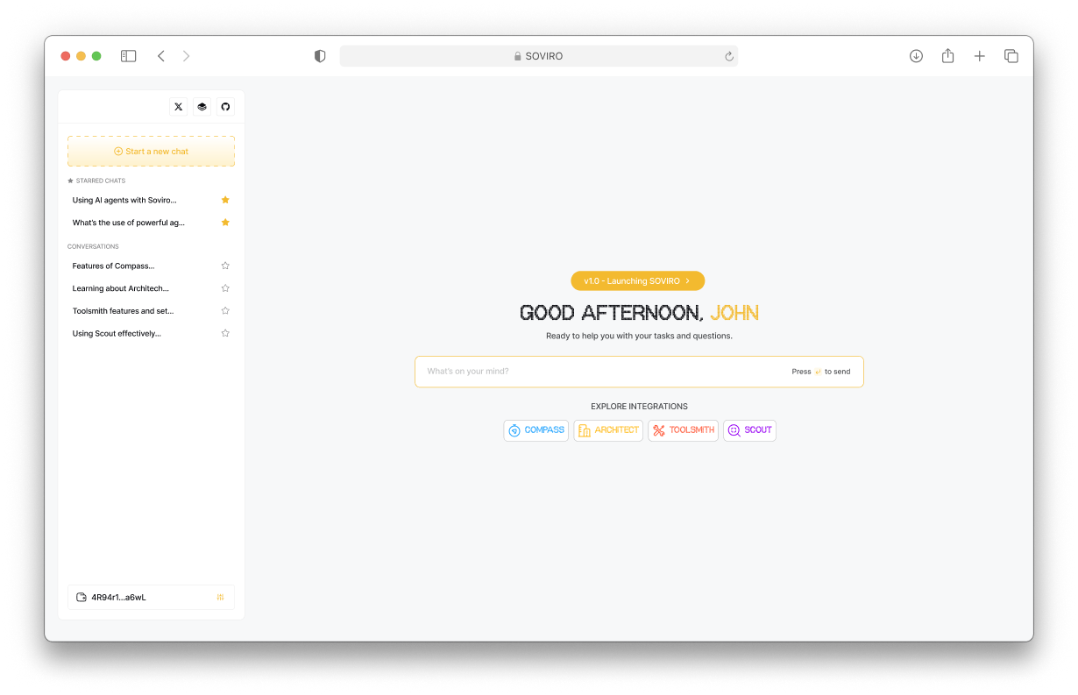Show all tabs overview icon
This screenshot has height=695, width=1078.
pos(1011,56)
